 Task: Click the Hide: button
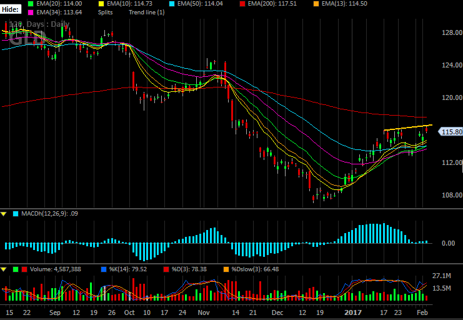(x=11, y=9)
